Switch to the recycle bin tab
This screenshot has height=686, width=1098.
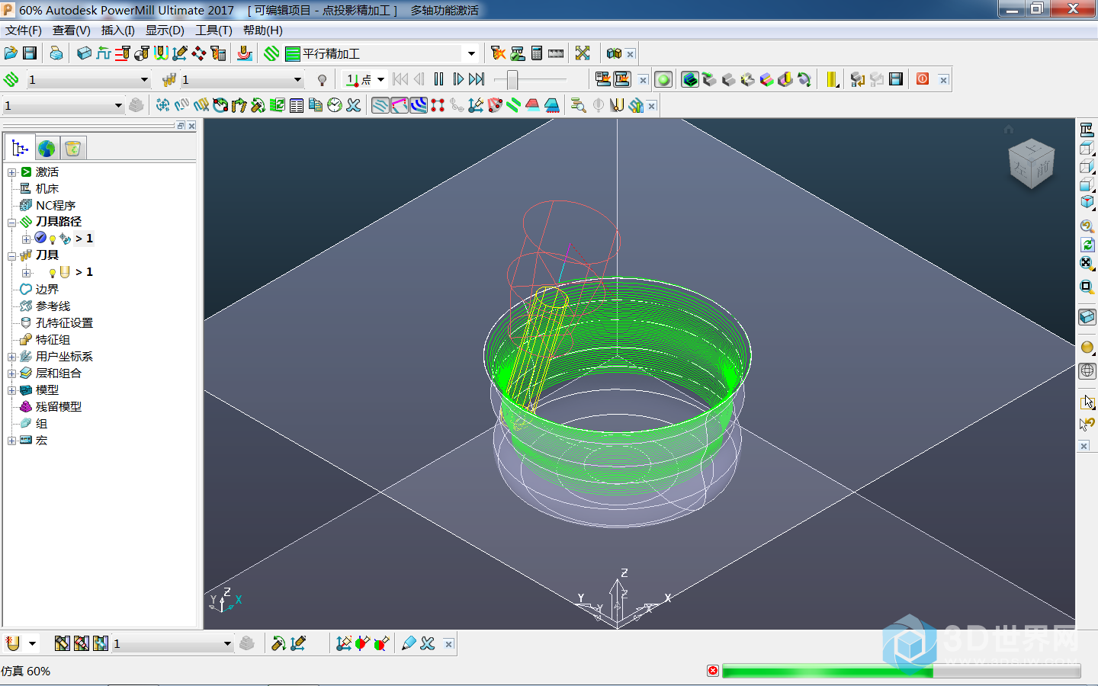[72, 148]
